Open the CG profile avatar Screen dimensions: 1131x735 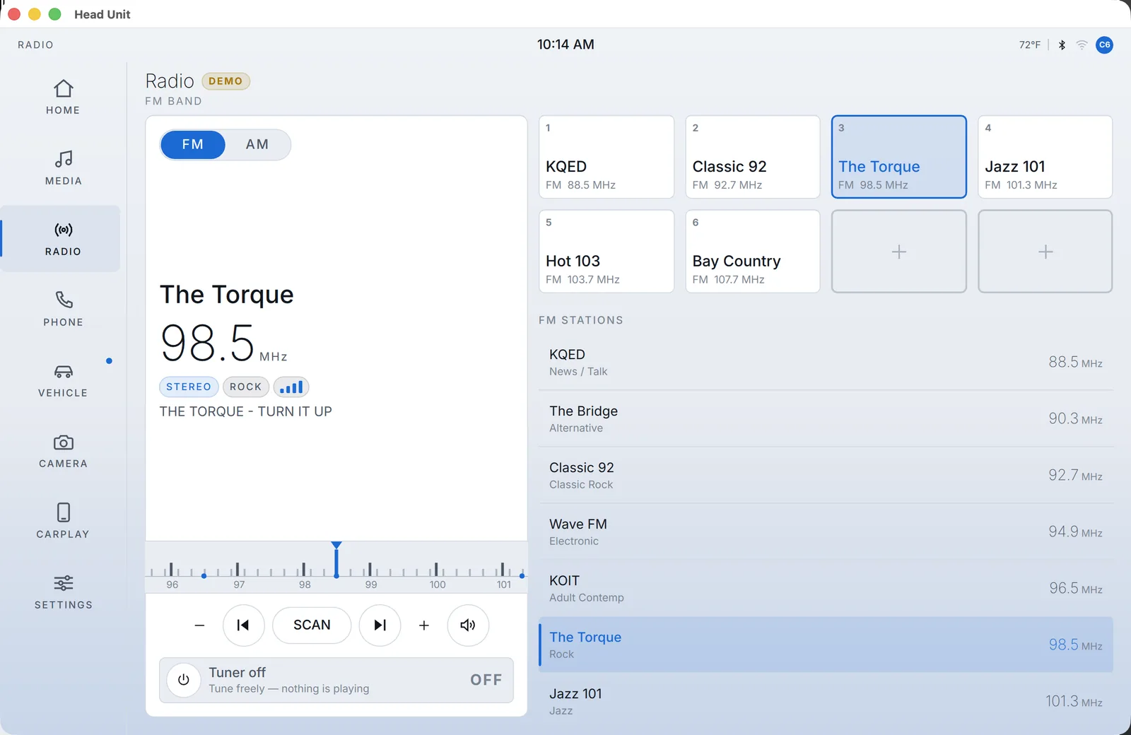click(1104, 45)
